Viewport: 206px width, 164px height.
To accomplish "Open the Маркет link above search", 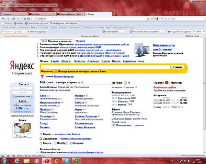I will (66, 61).
